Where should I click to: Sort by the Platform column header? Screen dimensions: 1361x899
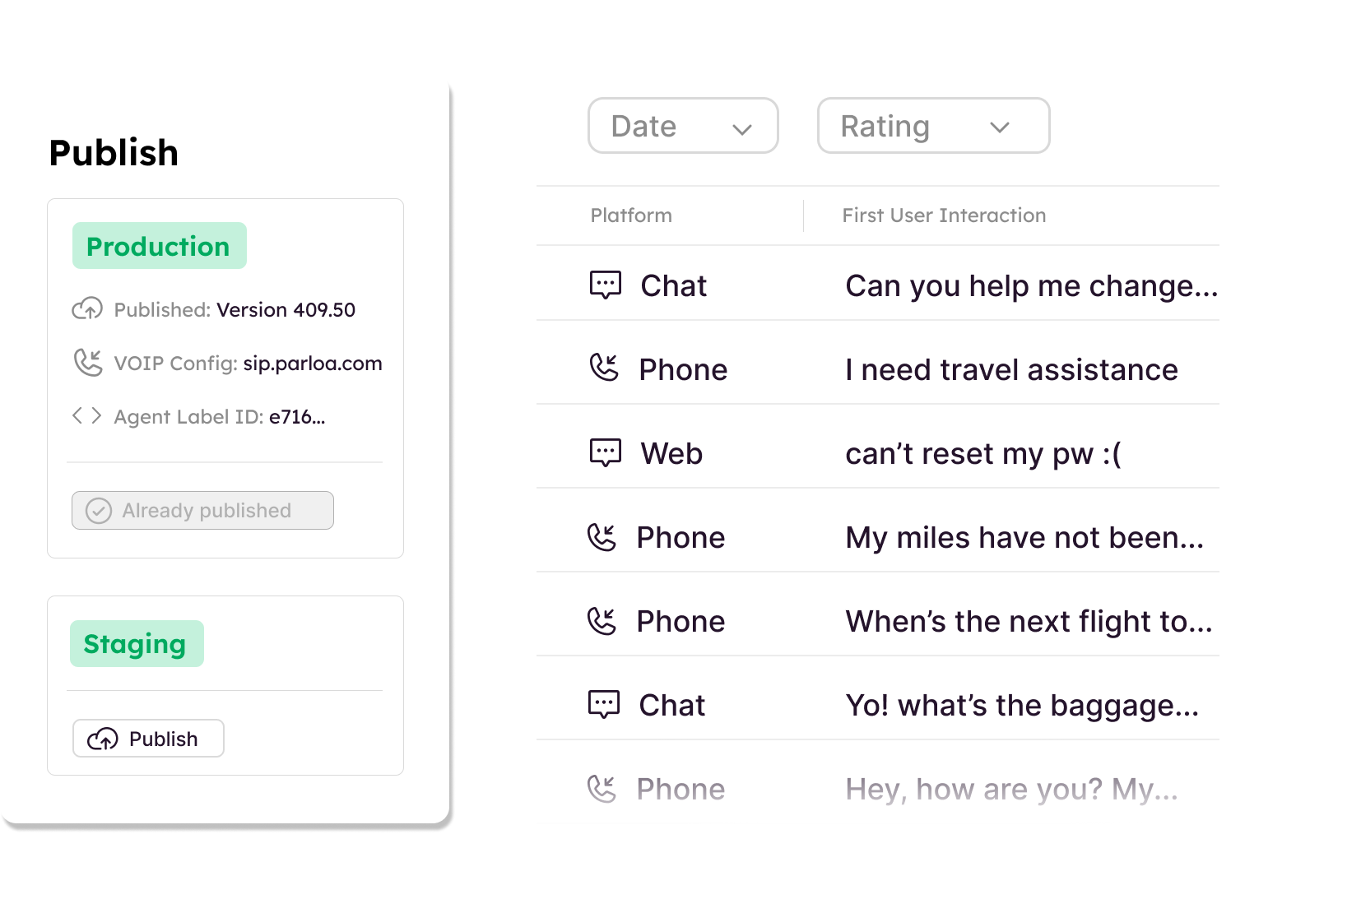631,215
